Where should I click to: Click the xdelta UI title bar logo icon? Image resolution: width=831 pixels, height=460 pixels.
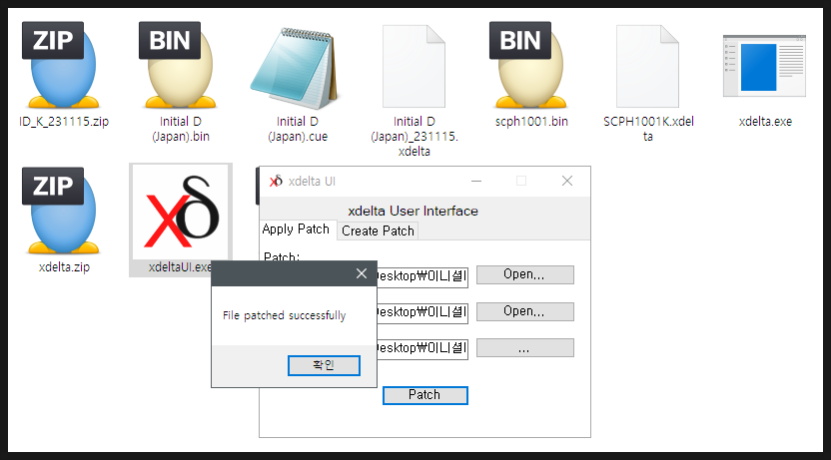point(276,181)
